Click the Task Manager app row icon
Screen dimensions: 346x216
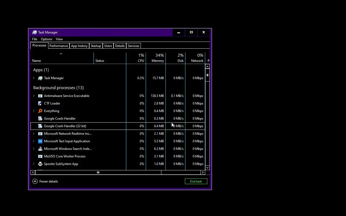coord(40,78)
